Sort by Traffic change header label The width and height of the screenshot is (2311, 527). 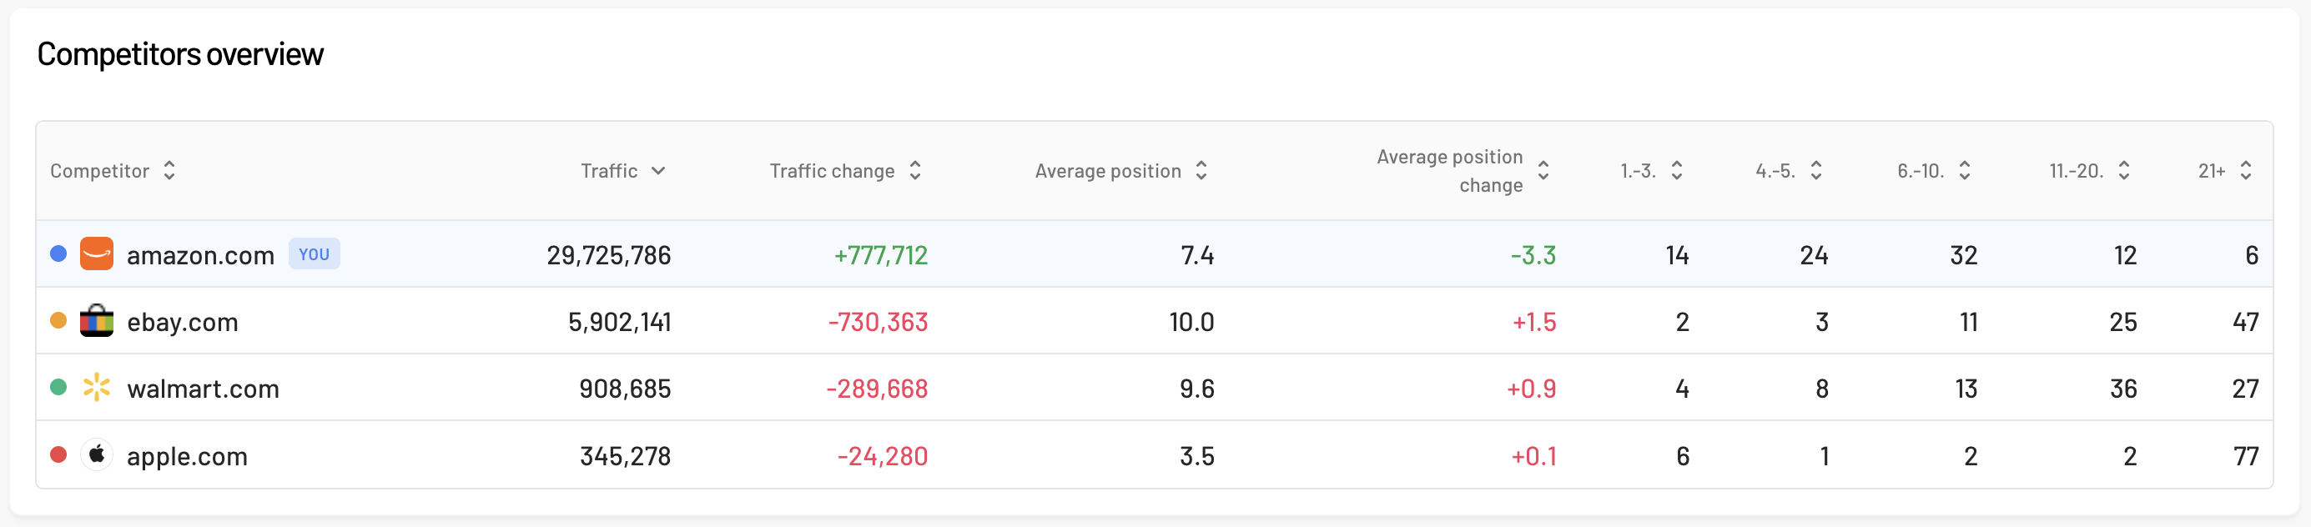pyautogui.click(x=833, y=170)
